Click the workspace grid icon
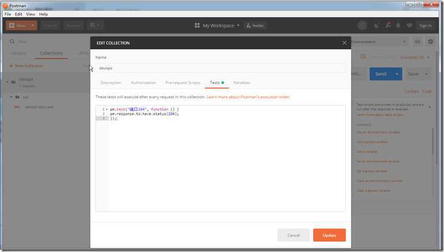This screenshot has width=444, height=252. 197,25
